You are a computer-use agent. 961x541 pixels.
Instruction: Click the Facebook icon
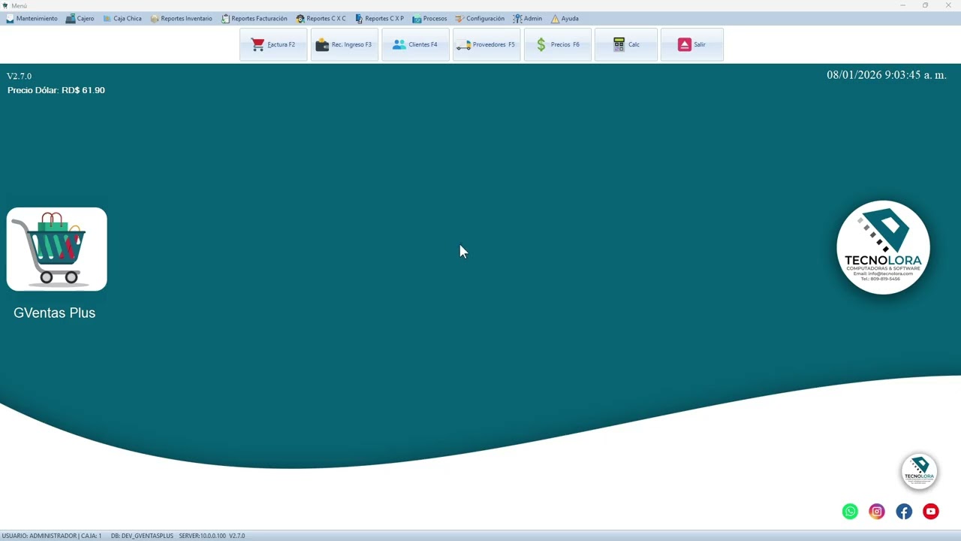point(904,512)
